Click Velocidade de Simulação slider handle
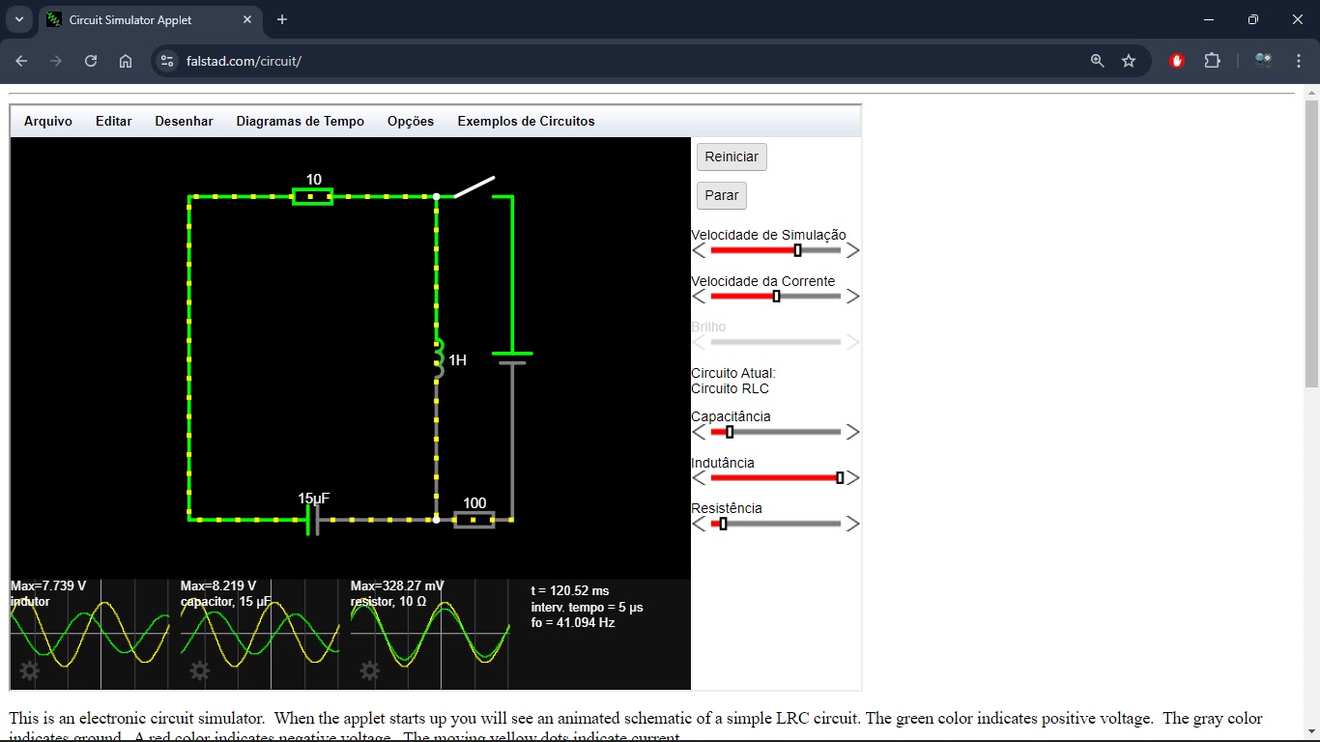 [797, 250]
